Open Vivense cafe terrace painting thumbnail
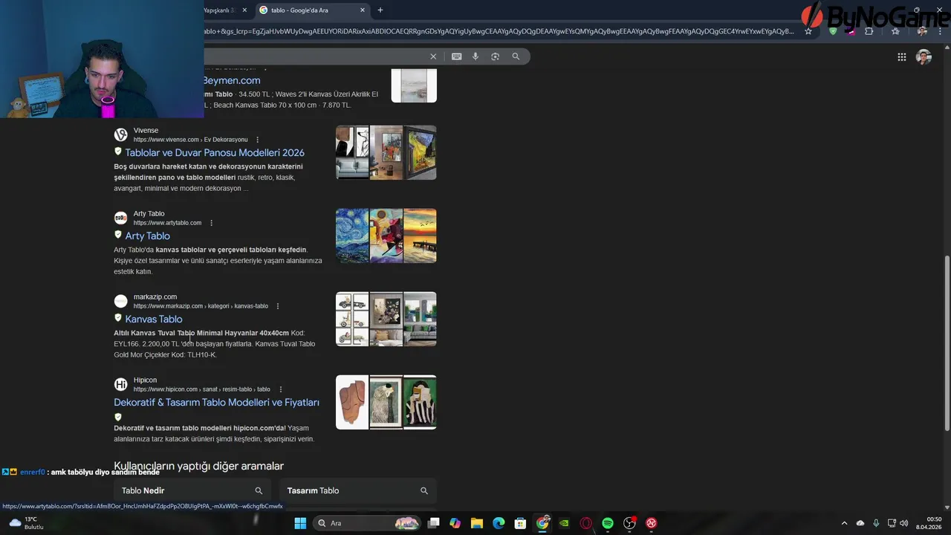Screen dimensions: 951x535 click(x=420, y=152)
